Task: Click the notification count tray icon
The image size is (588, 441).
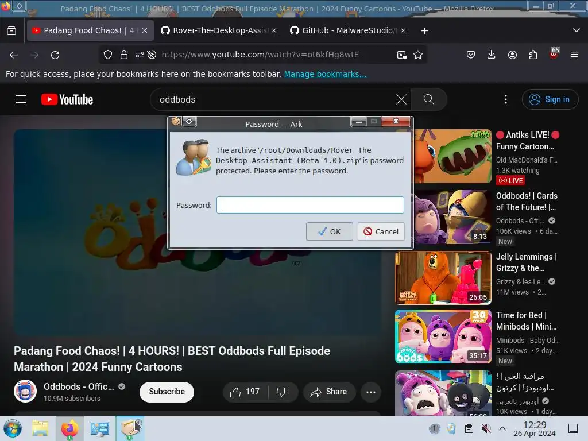Action: click(x=434, y=428)
